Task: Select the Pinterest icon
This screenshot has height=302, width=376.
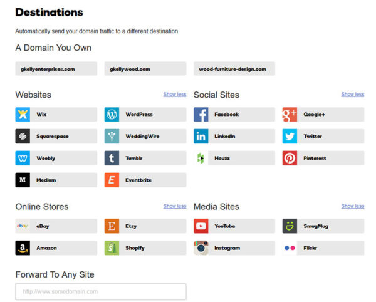Action: point(290,159)
